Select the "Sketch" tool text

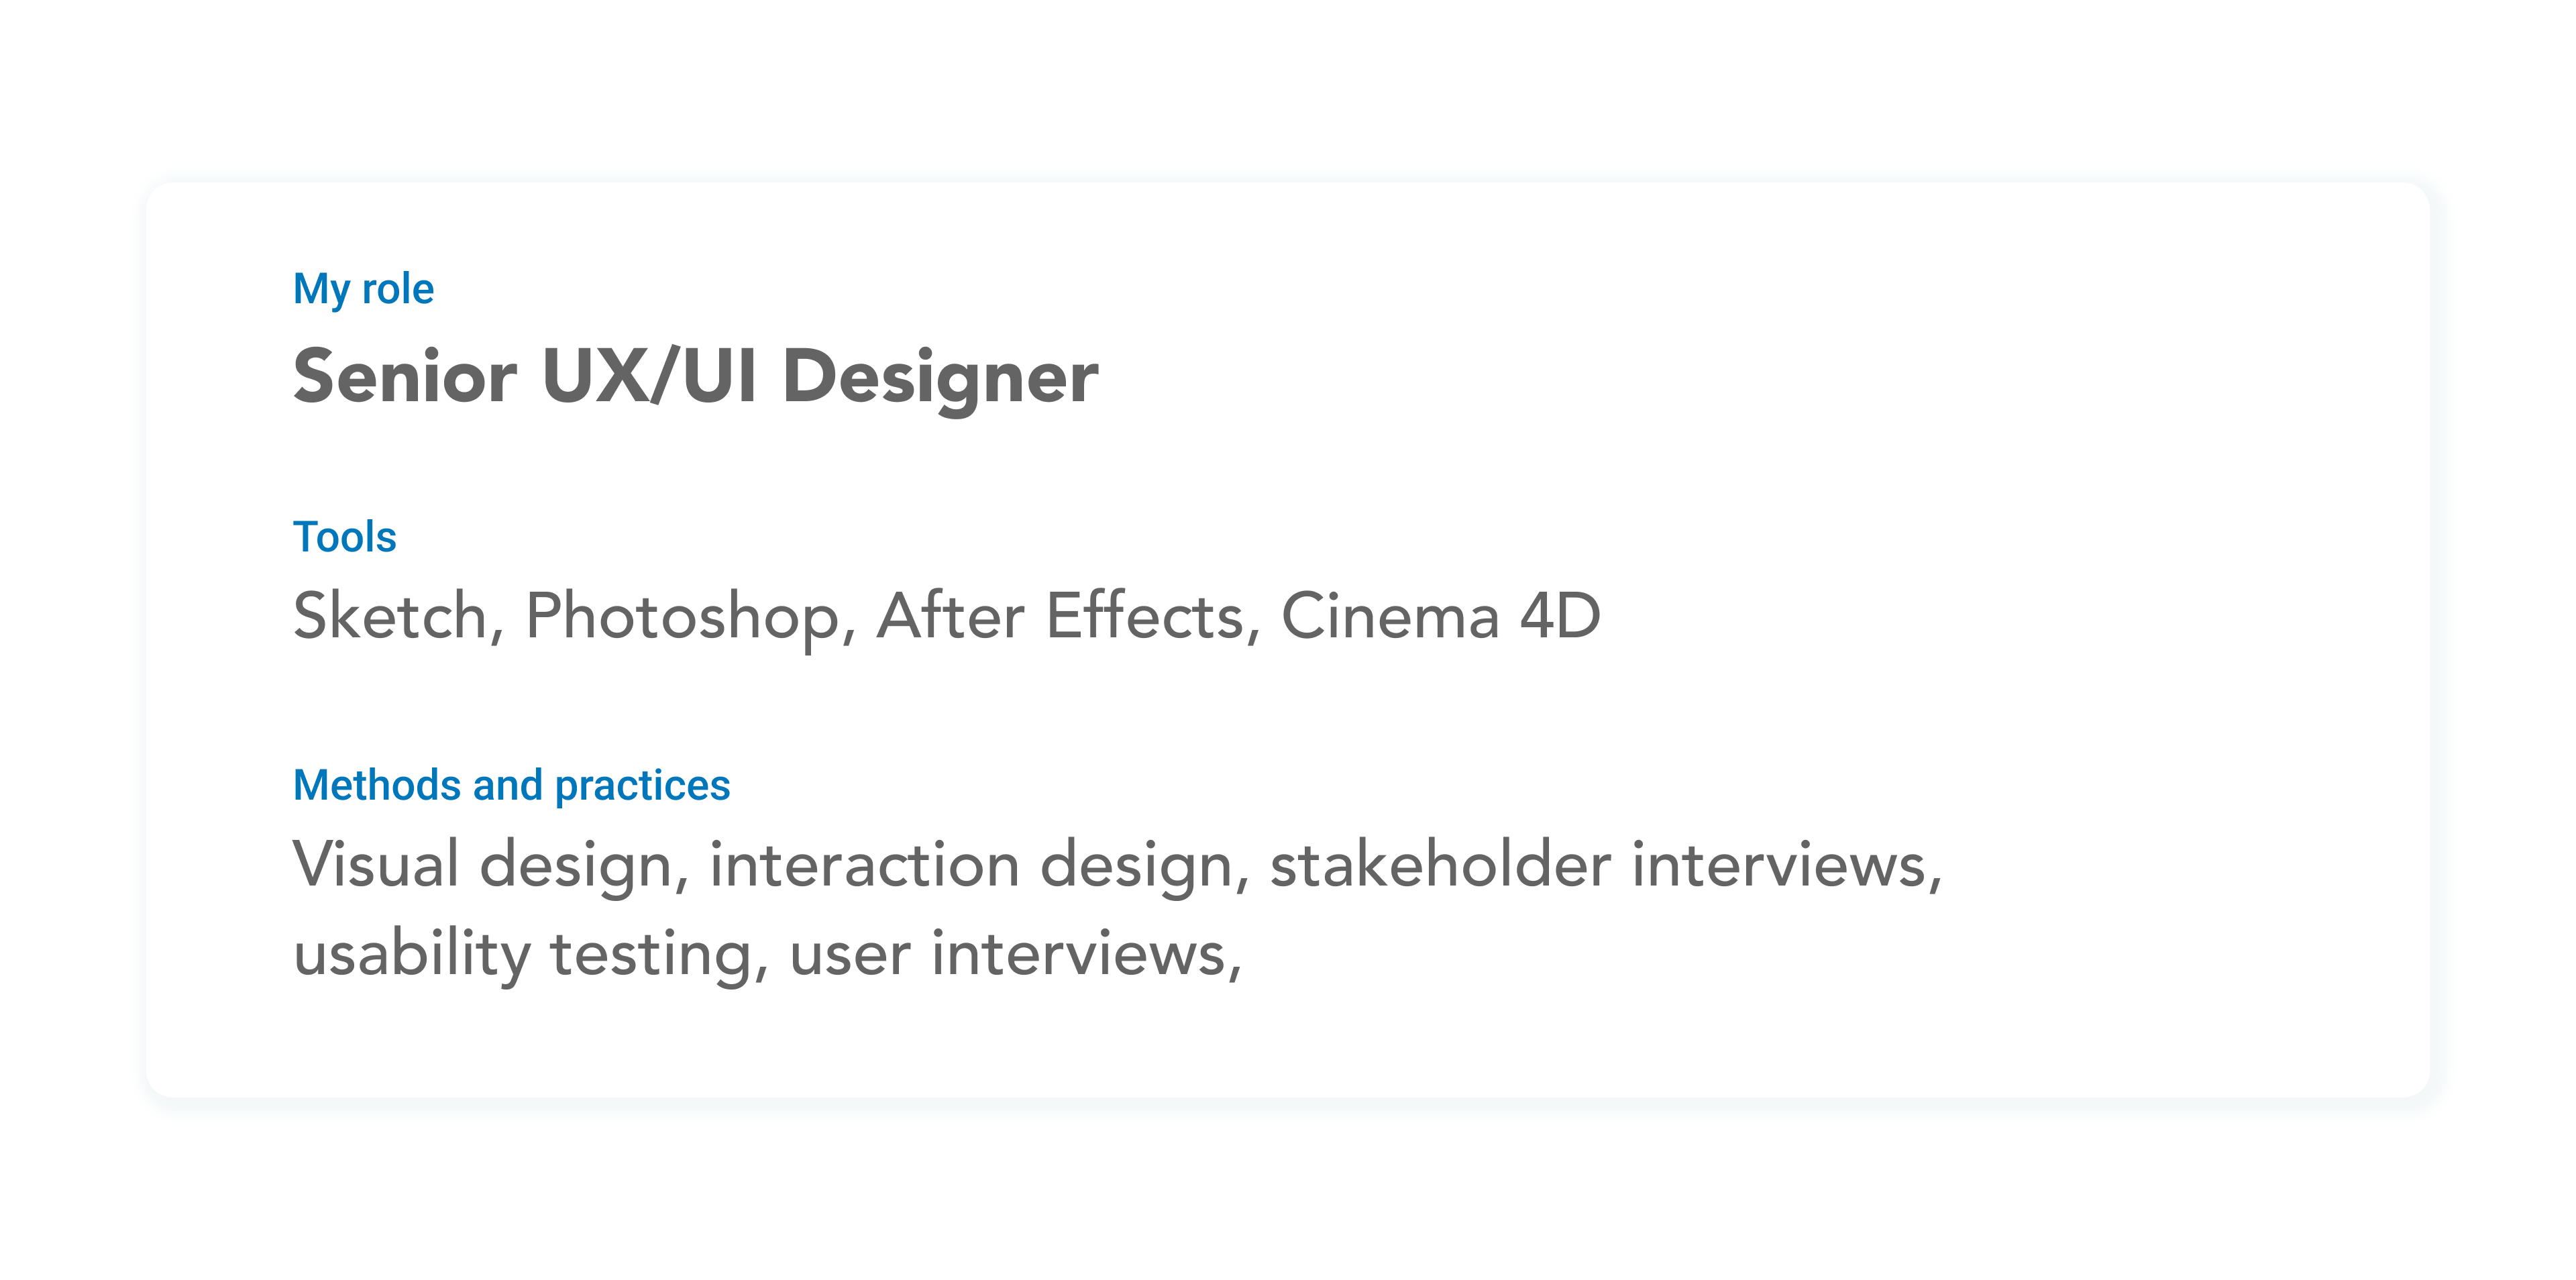click(x=390, y=615)
